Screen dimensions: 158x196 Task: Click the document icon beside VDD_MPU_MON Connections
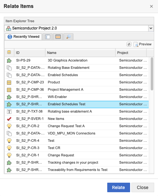click(9, 134)
